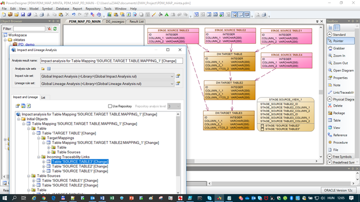Click the green A text tool icon
360x202 pixels.
click(167, 15)
